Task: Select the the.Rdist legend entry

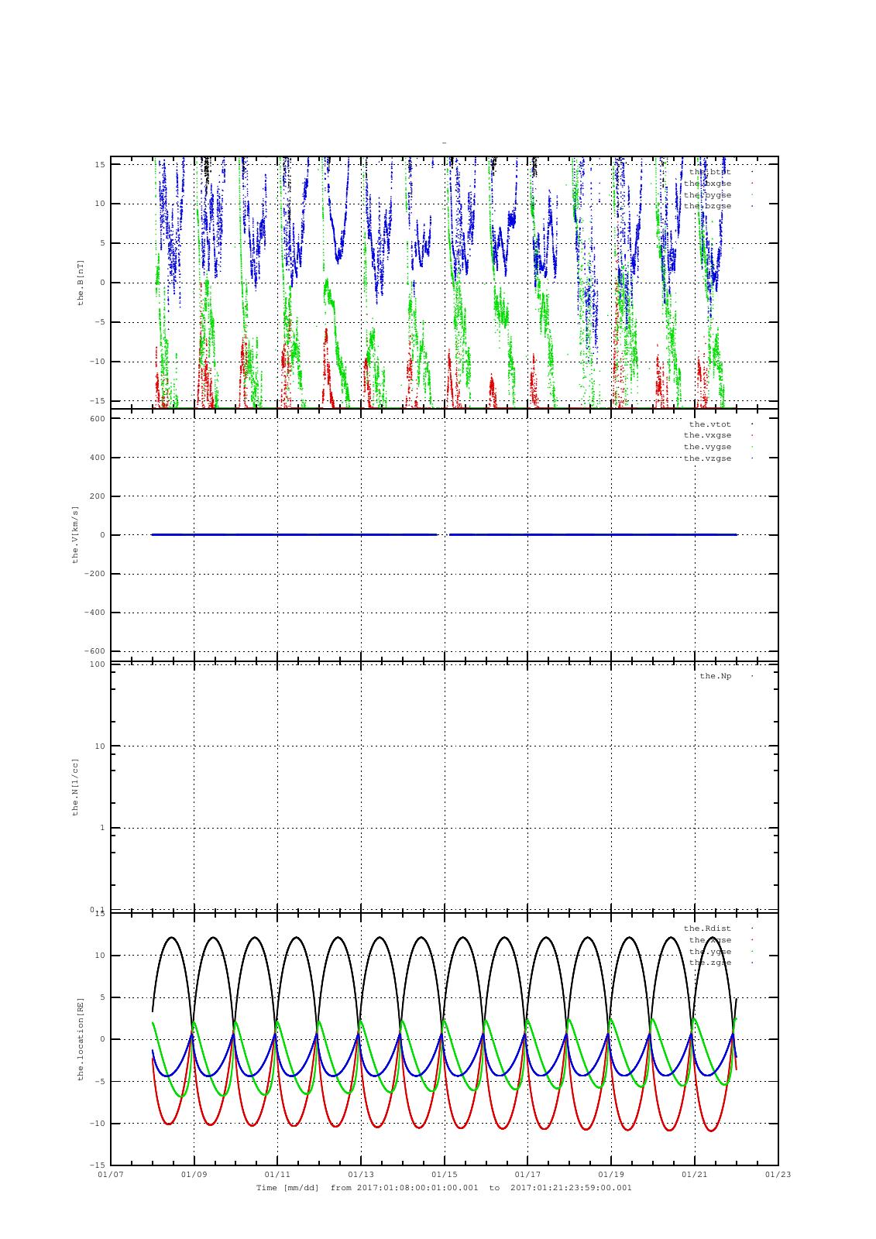Action: coord(707,928)
